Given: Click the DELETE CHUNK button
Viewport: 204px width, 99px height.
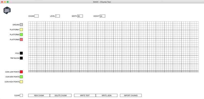Looking at the screenshot, I should [x=61, y=95].
